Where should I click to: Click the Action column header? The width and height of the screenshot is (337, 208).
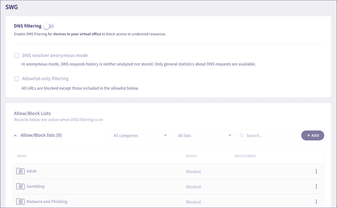(191, 156)
